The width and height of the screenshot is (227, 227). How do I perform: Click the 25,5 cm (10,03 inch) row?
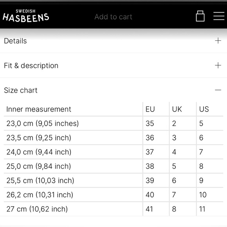[113, 180]
